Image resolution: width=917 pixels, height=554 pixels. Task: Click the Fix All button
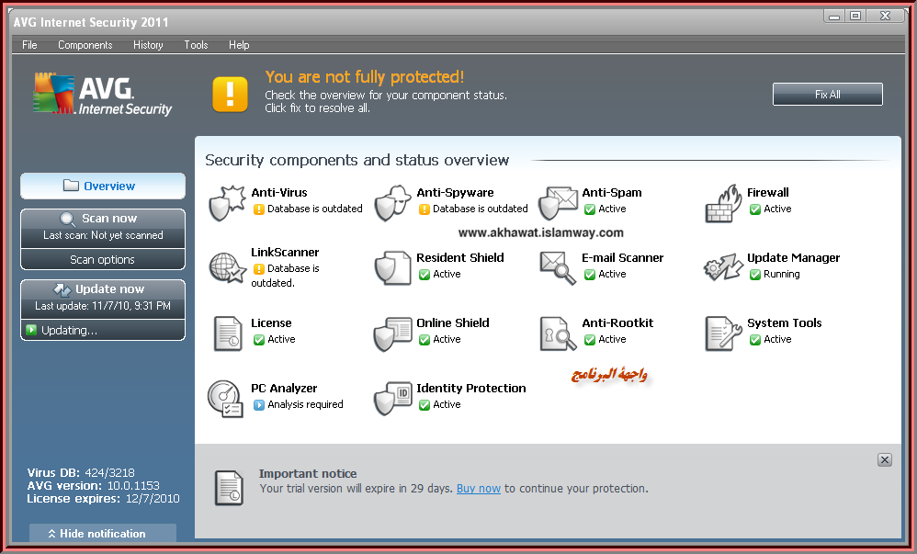pyautogui.click(x=828, y=95)
